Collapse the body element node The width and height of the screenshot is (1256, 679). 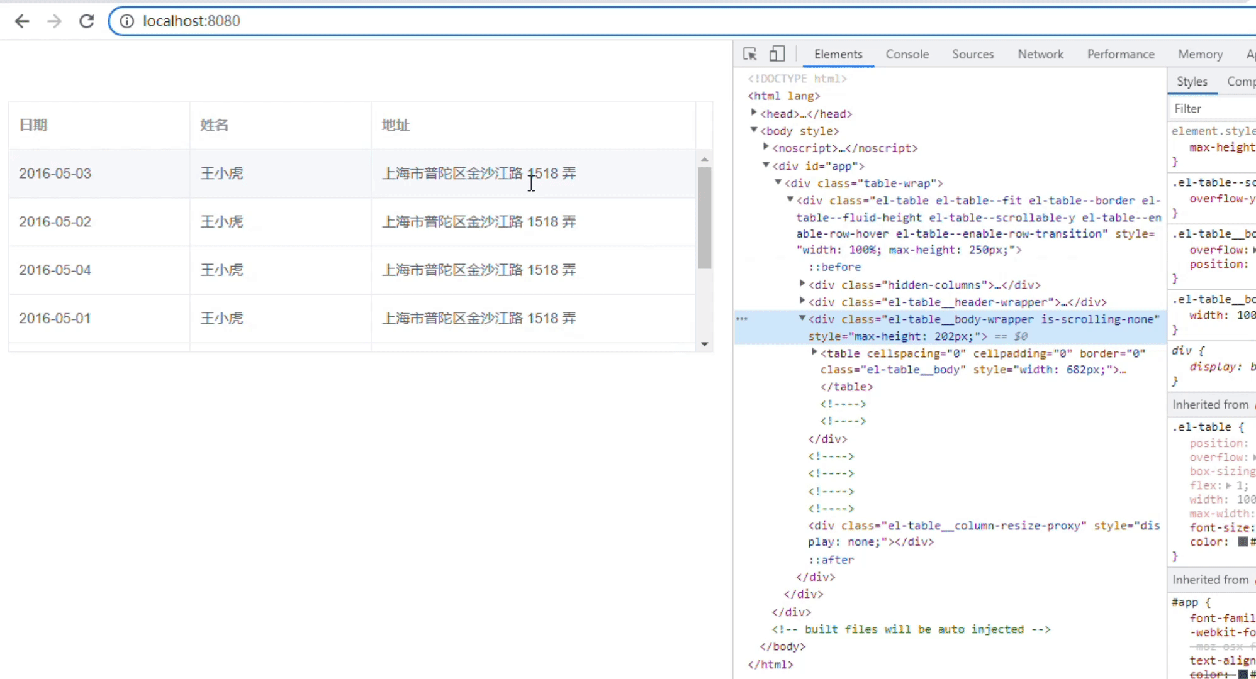(754, 130)
